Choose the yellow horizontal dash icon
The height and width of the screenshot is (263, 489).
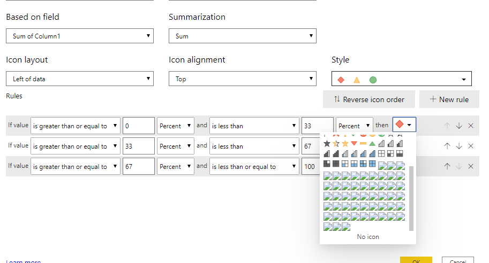coord(363,143)
